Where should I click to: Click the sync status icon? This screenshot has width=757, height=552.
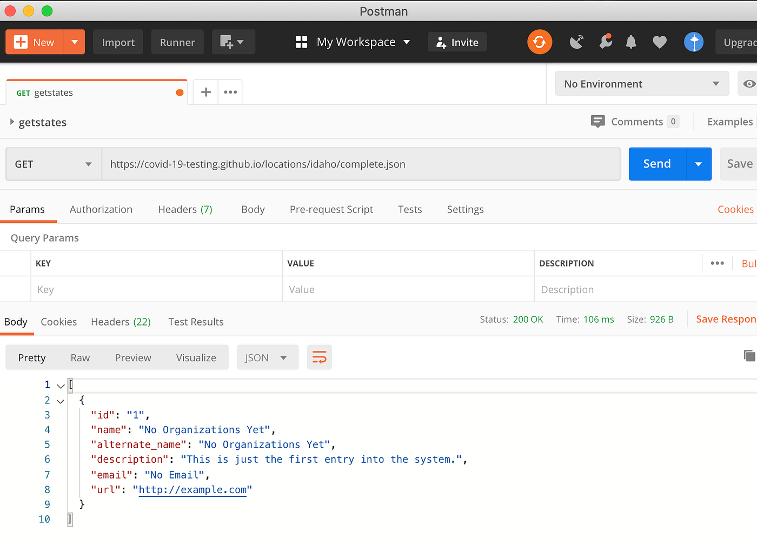(540, 42)
